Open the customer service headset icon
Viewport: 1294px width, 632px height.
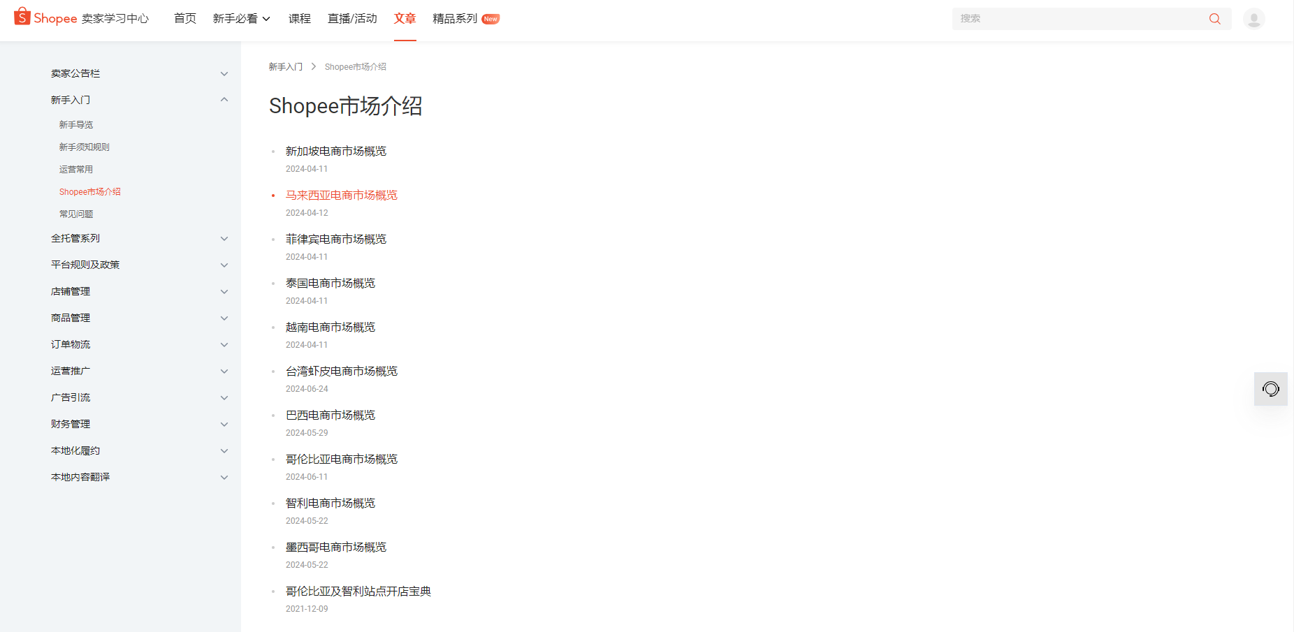point(1271,389)
